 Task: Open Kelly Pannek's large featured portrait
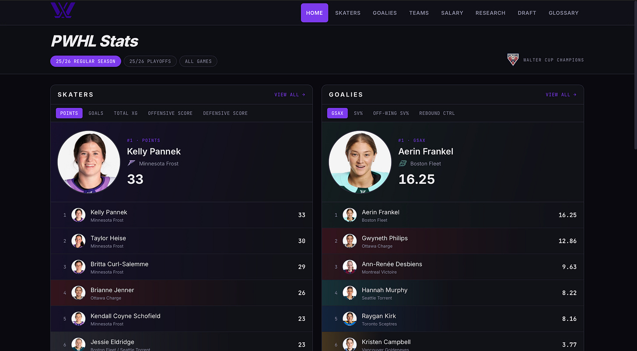[89, 162]
